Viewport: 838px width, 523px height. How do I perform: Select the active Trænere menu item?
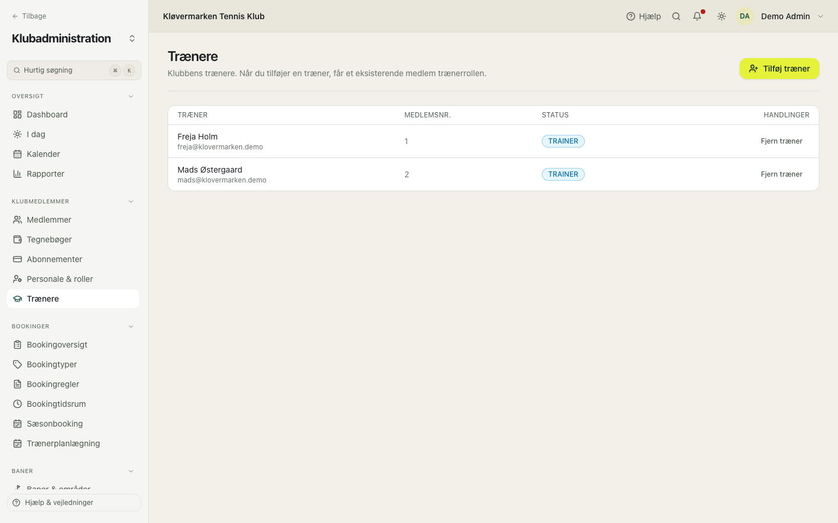coord(73,299)
